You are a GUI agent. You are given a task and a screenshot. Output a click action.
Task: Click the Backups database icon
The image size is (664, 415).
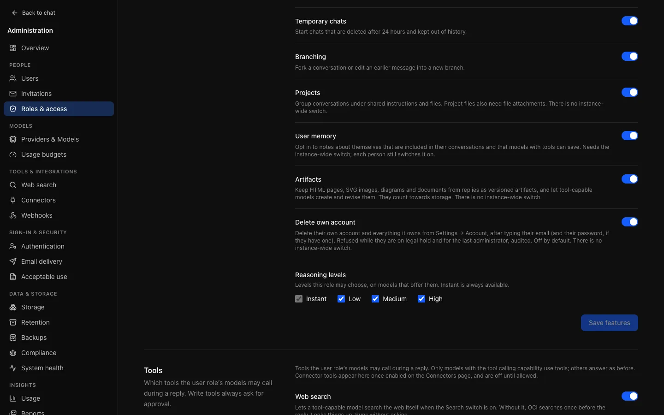[13, 338]
